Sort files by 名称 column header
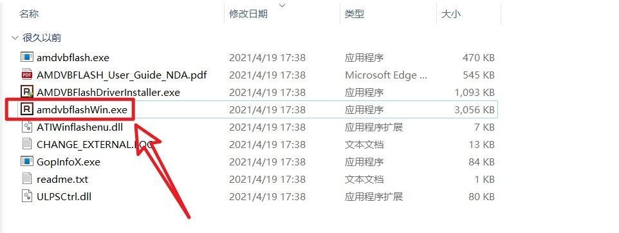The image size is (619, 233). 29,14
